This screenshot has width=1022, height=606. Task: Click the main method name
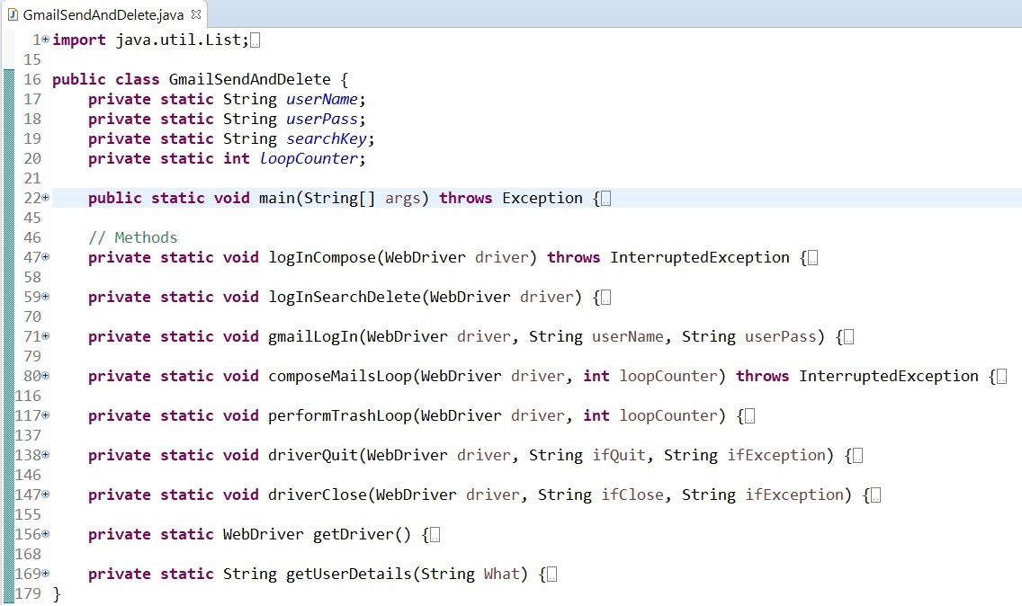277,198
